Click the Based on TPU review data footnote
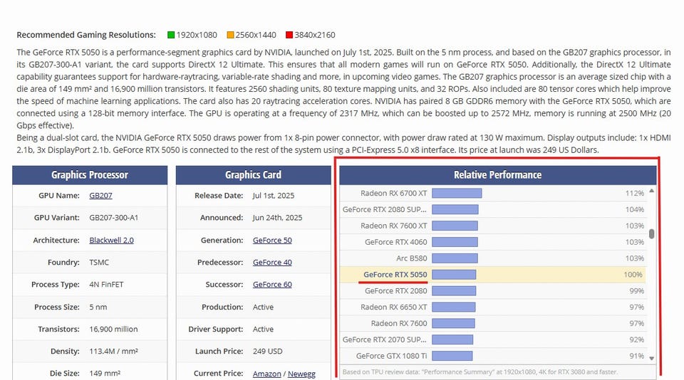684x380 pixels. [x=480, y=372]
